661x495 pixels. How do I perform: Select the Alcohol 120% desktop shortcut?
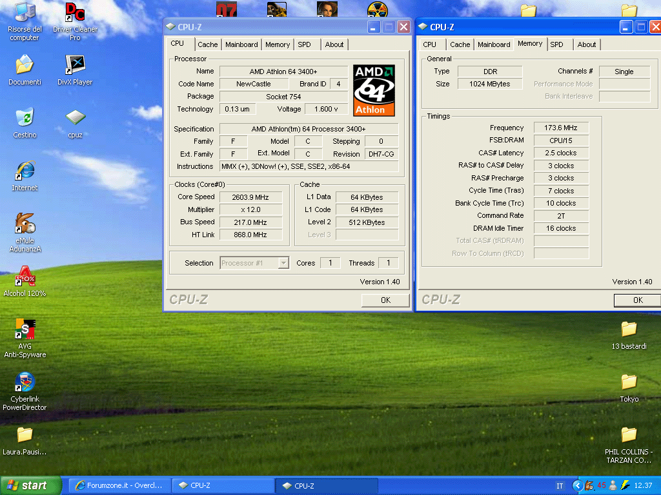coord(25,281)
